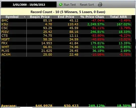This screenshot has width=136, height=108.
Task: Click FISV total ARR 18.33%
Action: (x=125, y=32)
